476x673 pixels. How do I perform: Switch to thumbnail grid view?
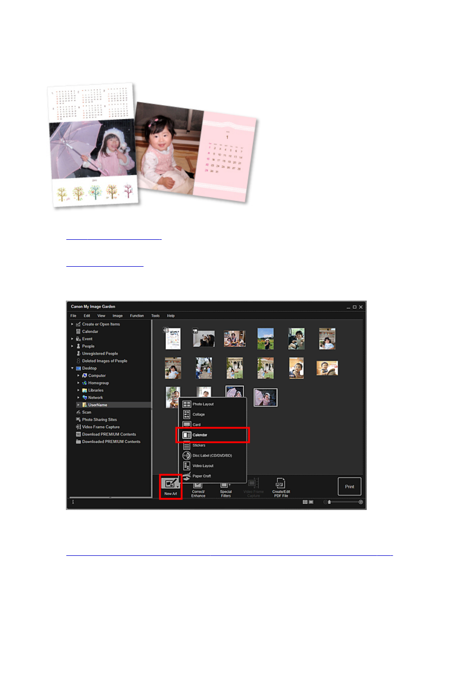click(305, 502)
